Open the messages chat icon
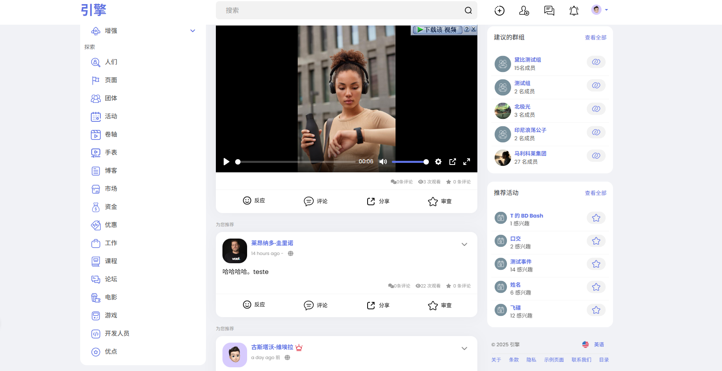The height and width of the screenshot is (371, 722). [x=549, y=11]
